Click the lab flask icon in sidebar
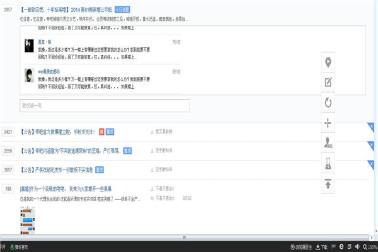 (x=328, y=163)
